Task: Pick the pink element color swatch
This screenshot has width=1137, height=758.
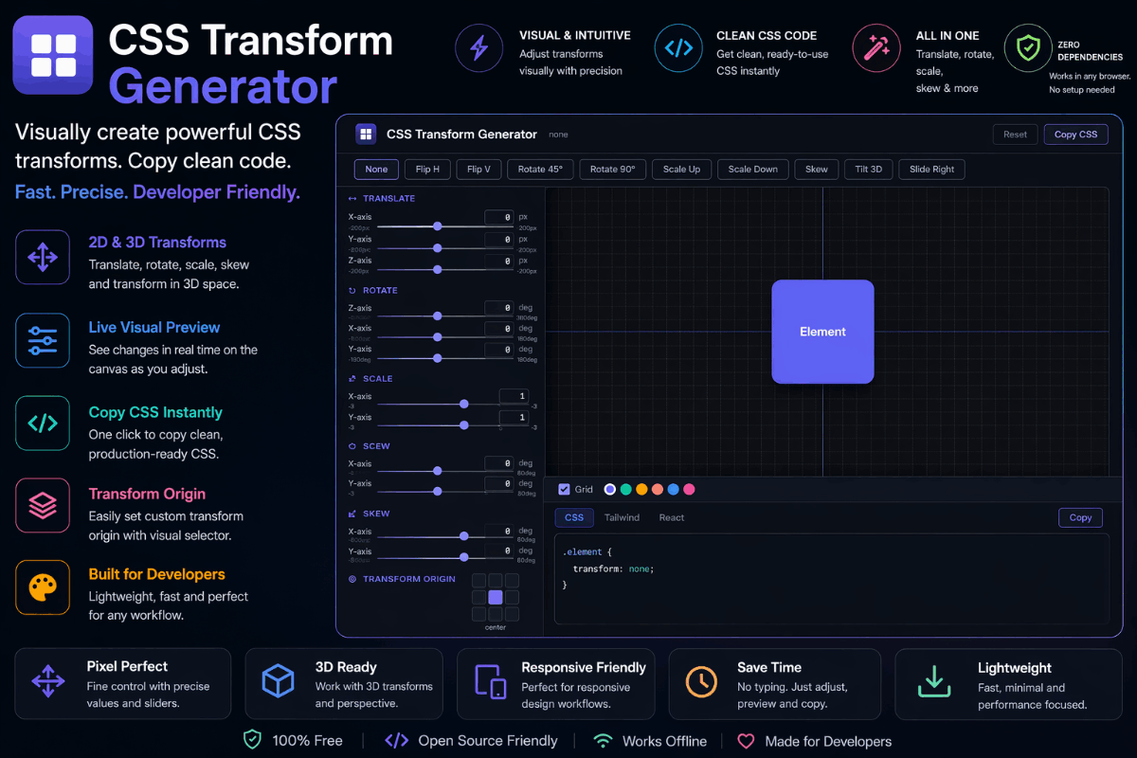Action: (689, 489)
